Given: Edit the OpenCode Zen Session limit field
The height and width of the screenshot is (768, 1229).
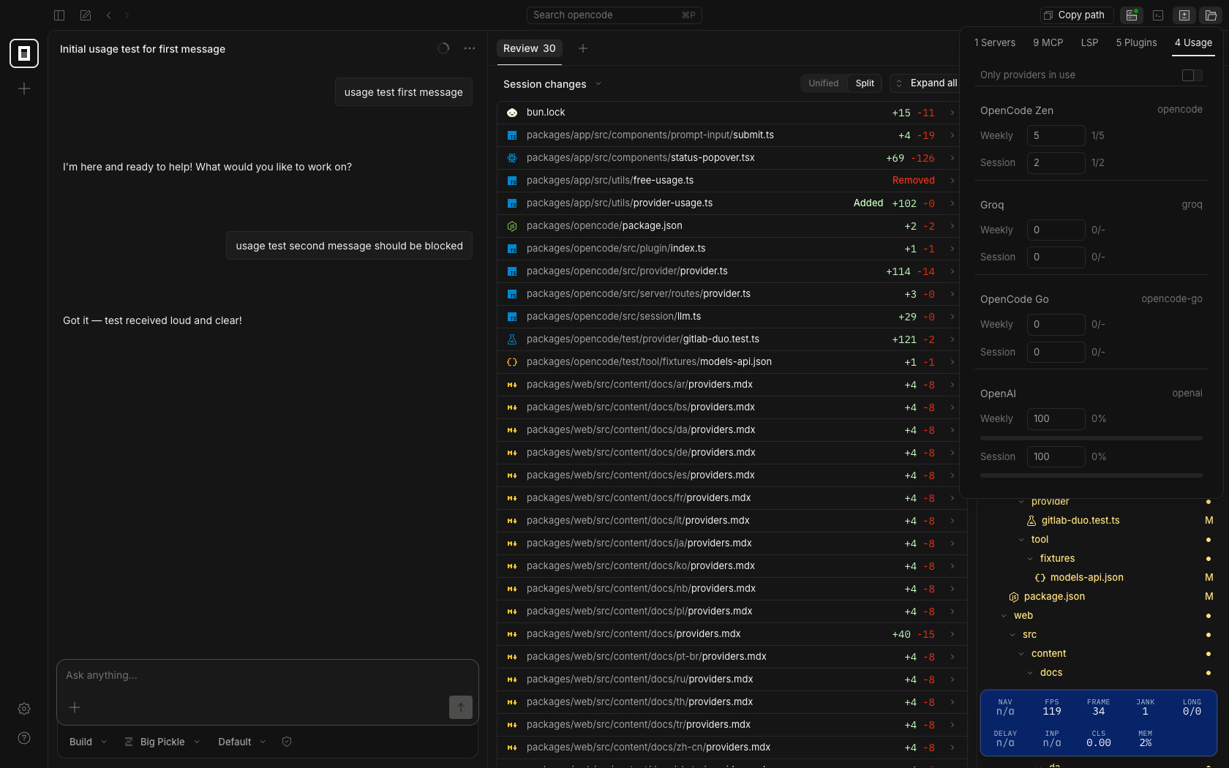Looking at the screenshot, I should click(1056, 163).
